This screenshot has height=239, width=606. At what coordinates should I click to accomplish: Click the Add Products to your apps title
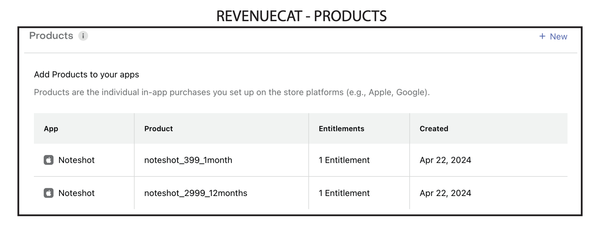pyautogui.click(x=86, y=75)
